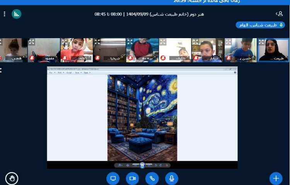Start slideshow in Photo Viewer
This screenshot has width=290, height=185.
(x=142, y=165)
